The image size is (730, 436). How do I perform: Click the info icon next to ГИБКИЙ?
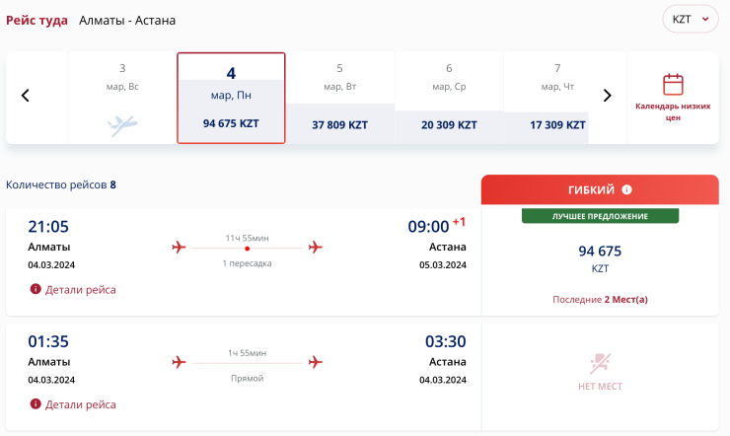click(626, 189)
